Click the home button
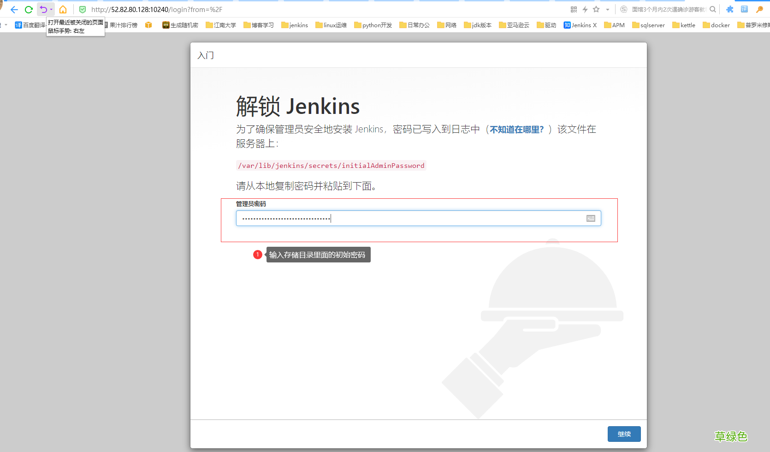This screenshot has height=452, width=770. coord(62,9)
